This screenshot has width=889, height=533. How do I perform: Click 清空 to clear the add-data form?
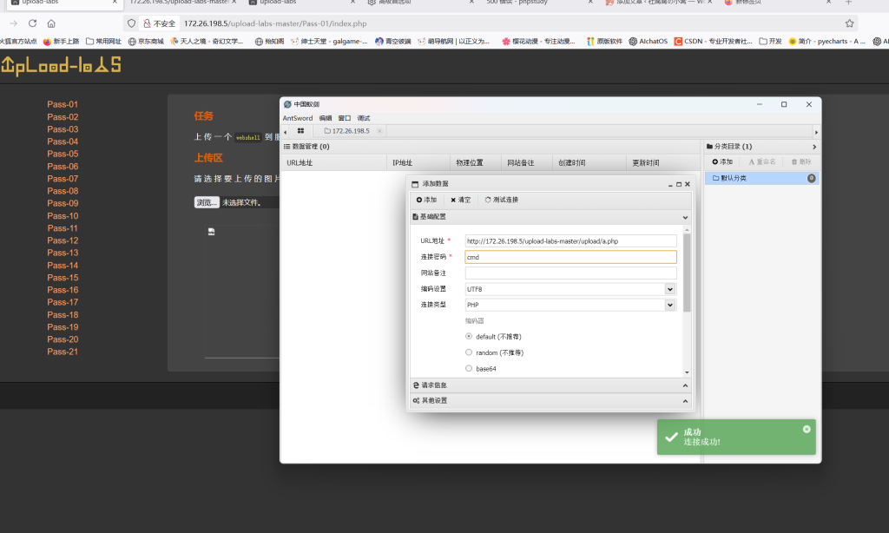click(460, 200)
